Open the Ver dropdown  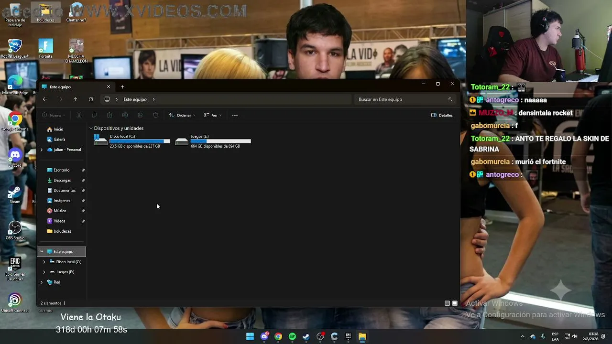[213, 115]
